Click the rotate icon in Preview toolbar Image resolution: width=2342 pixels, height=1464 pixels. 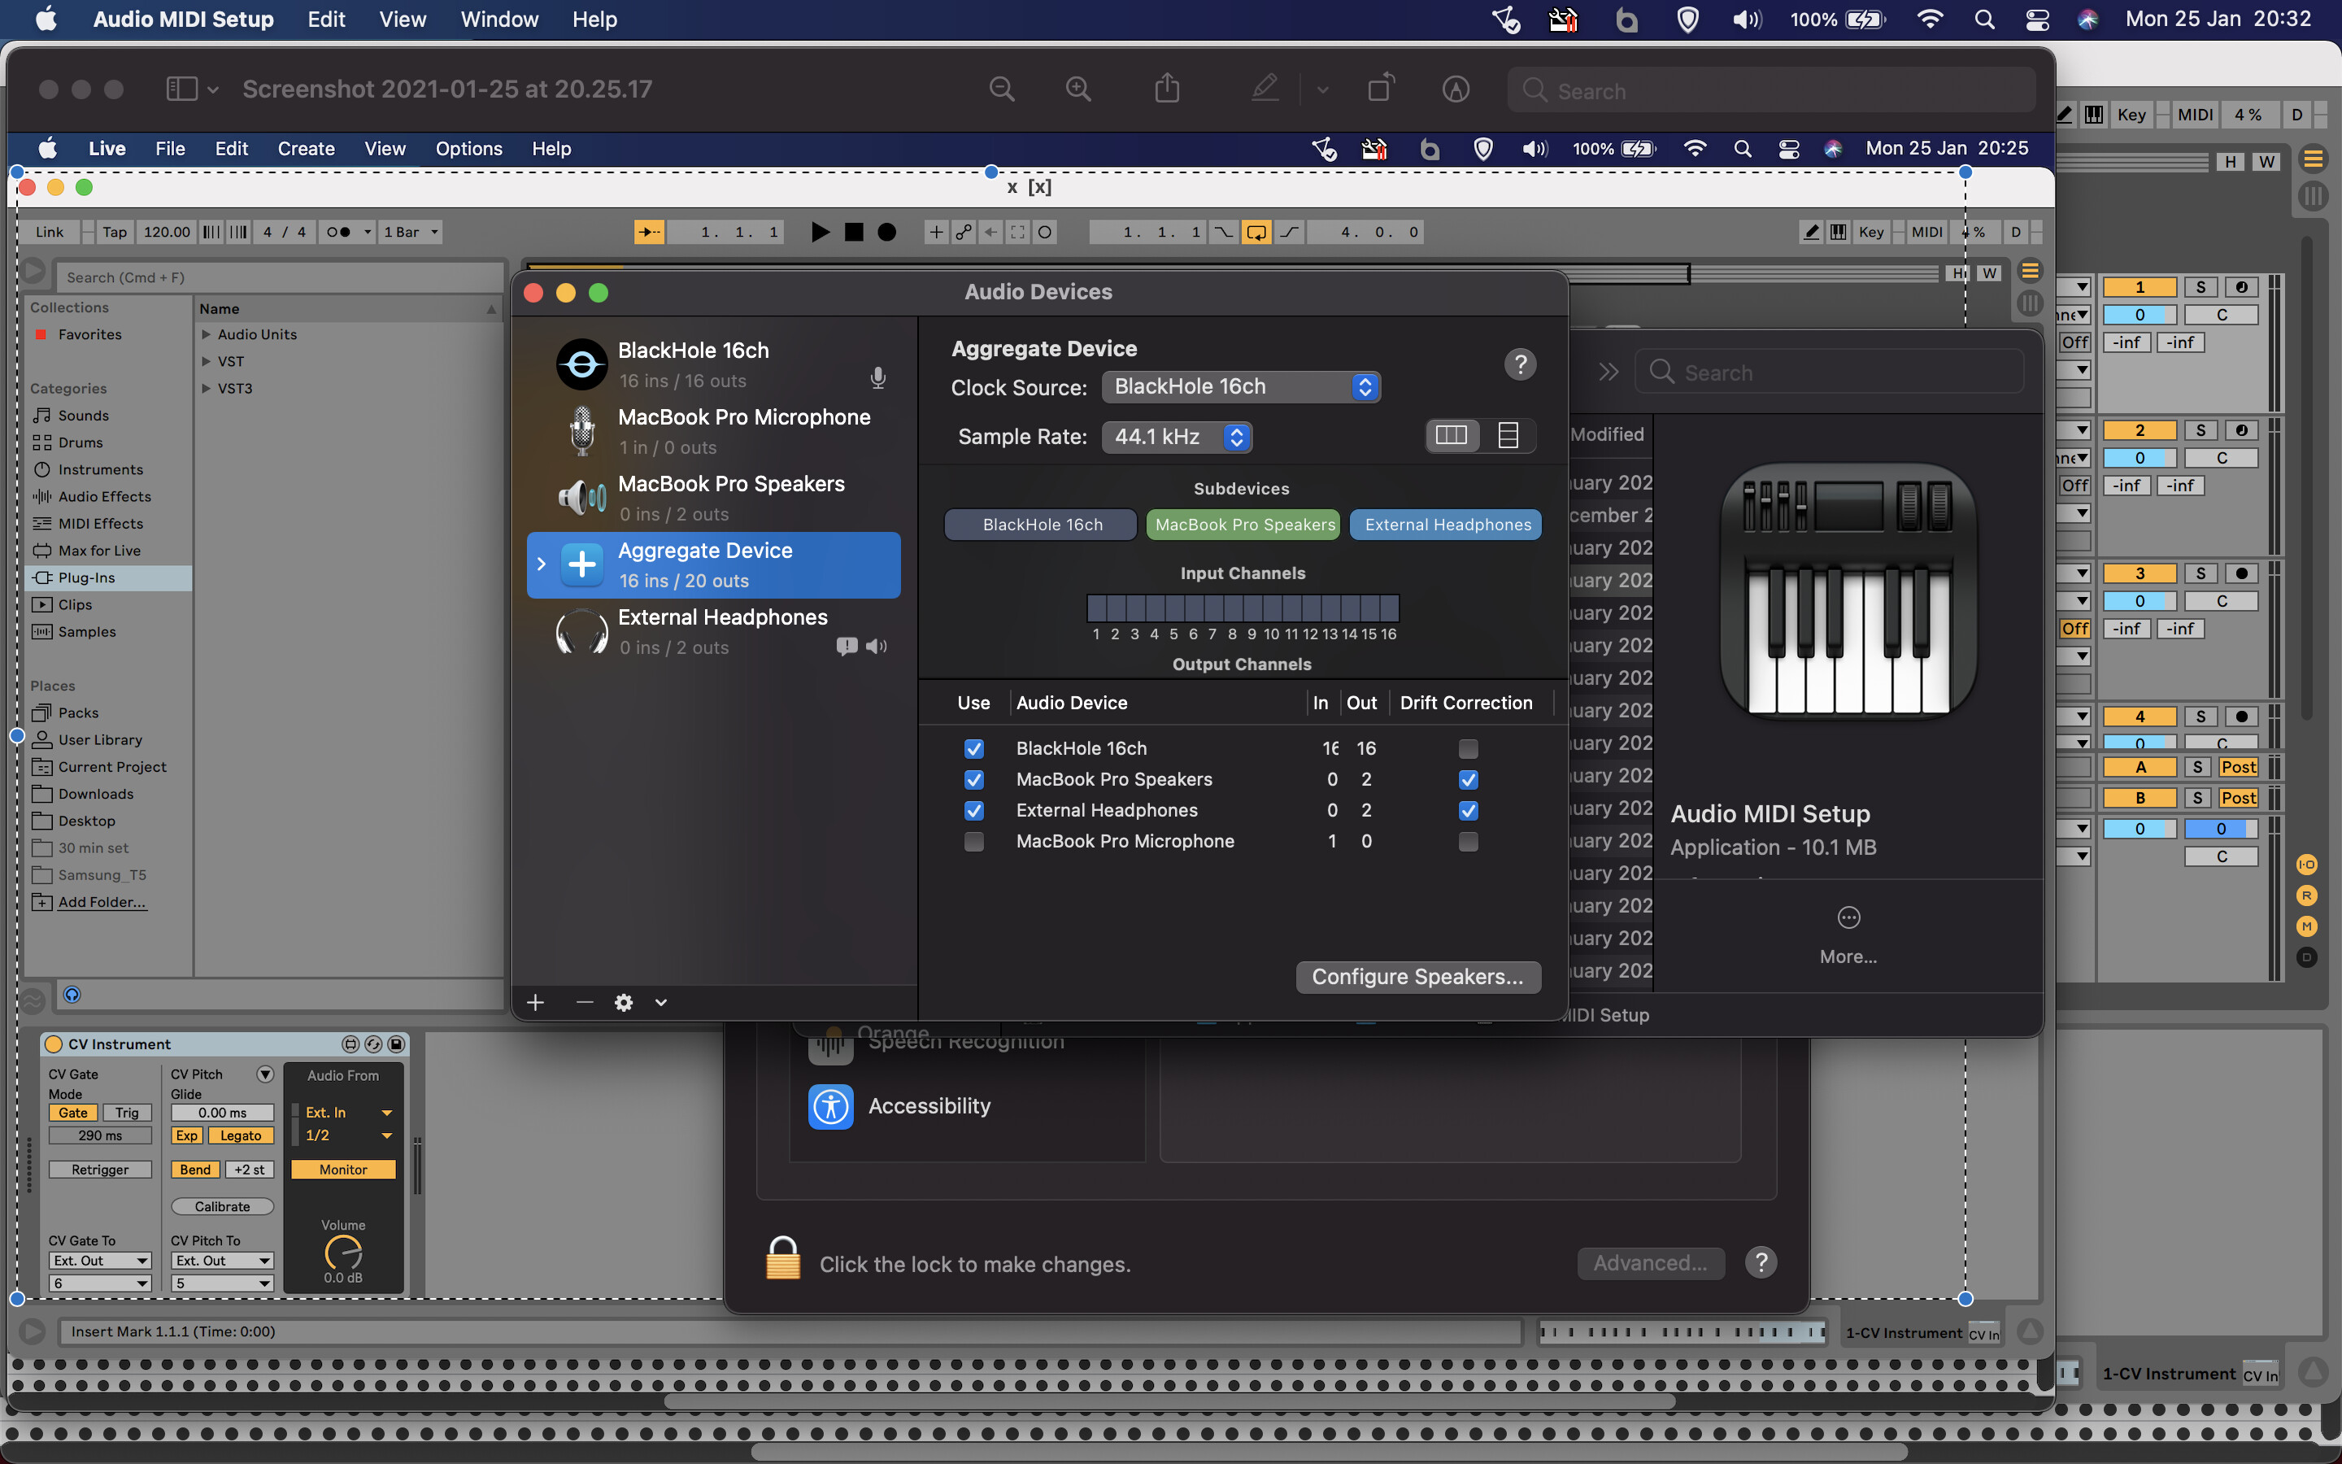tap(1381, 88)
